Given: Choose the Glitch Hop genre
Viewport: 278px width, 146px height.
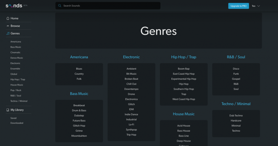Looking at the screenshot, I should pyautogui.click(x=79, y=126).
